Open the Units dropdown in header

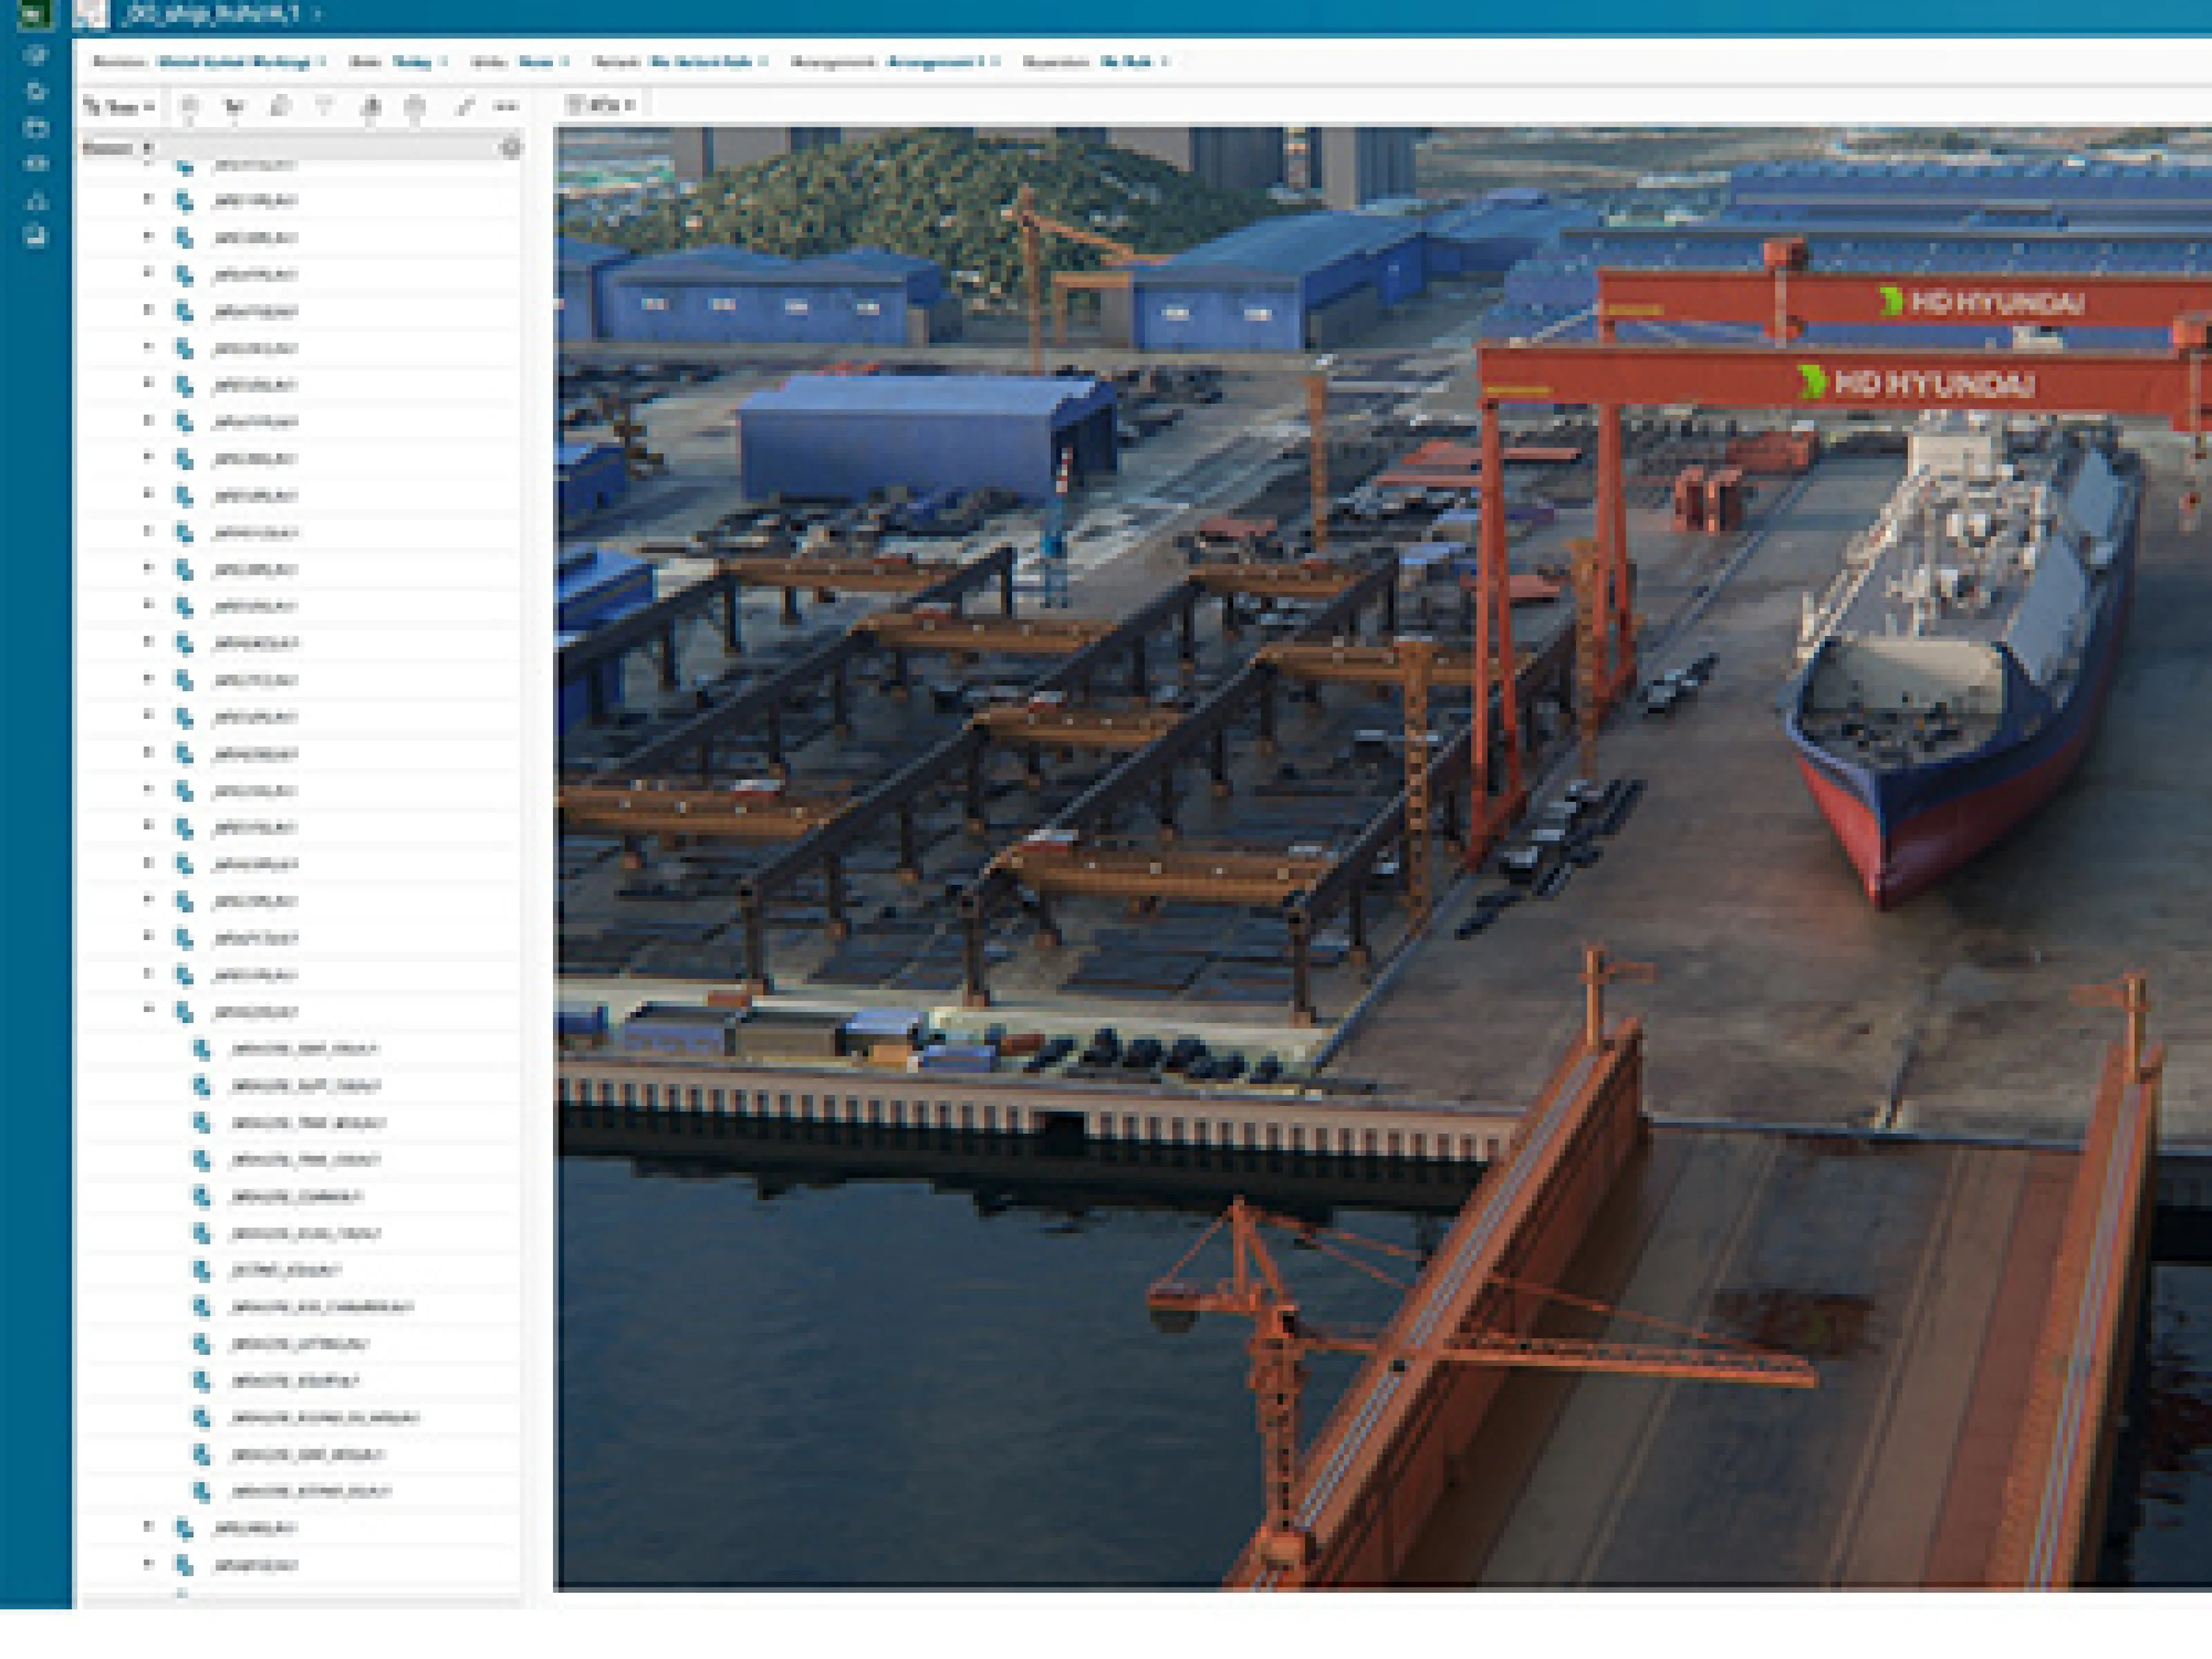(x=544, y=62)
